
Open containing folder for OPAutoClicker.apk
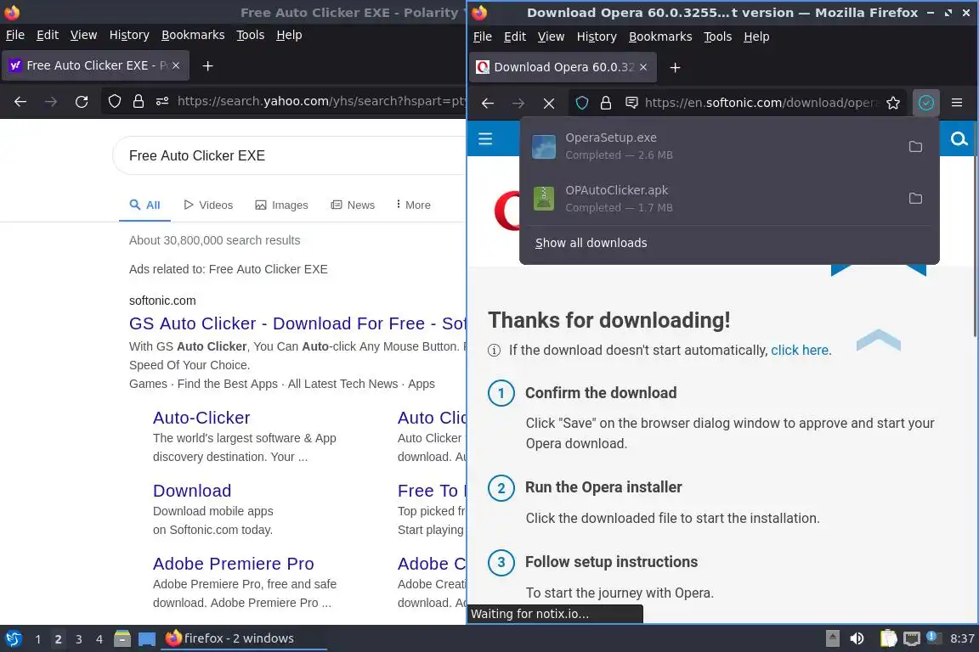pos(915,199)
